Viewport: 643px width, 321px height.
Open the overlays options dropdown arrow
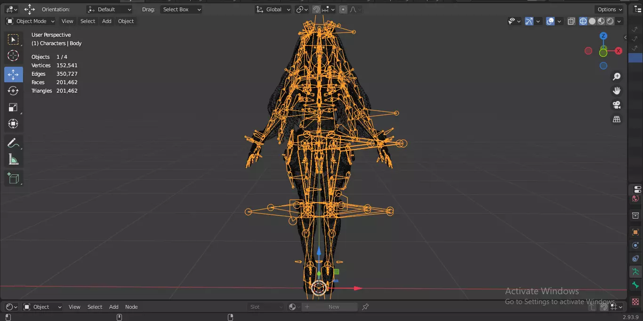click(559, 21)
